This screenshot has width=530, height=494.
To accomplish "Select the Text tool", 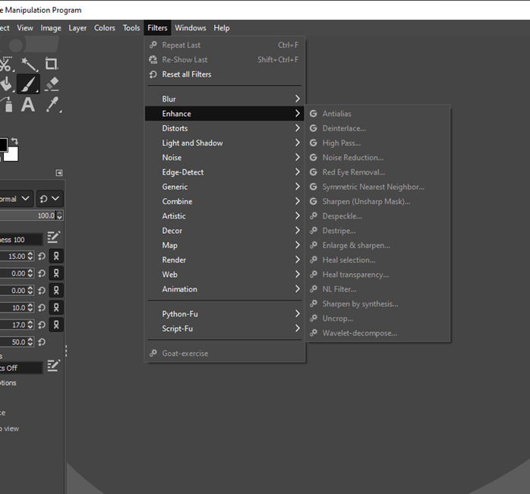I will [28, 105].
